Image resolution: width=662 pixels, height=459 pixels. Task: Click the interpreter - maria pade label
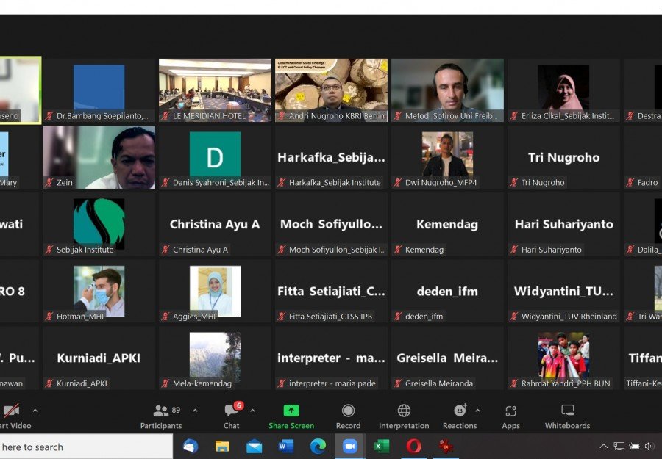coord(332,383)
